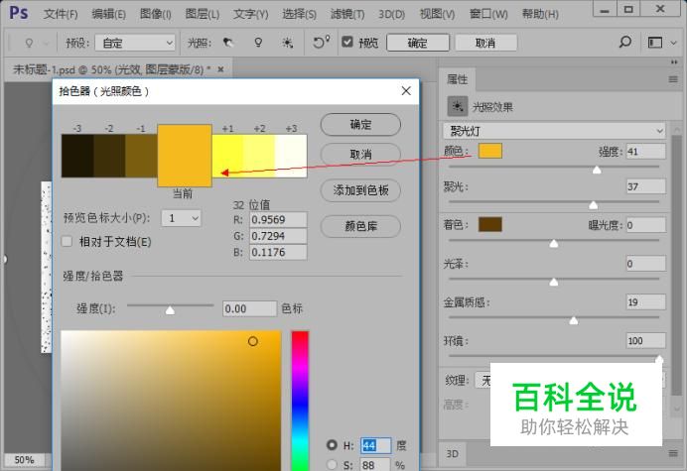Click 确定 in the options bar

tap(418, 43)
